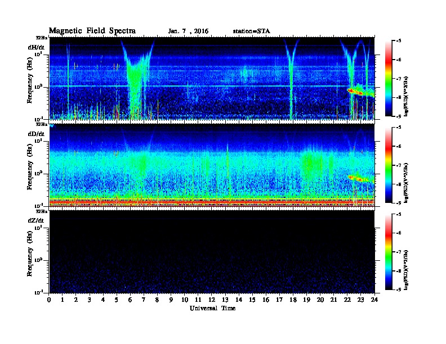Click the 10⁰ frequency tick of dD/dt panel
Image resolution: width=446 pixels, height=344 pixels.
[x=38, y=174]
